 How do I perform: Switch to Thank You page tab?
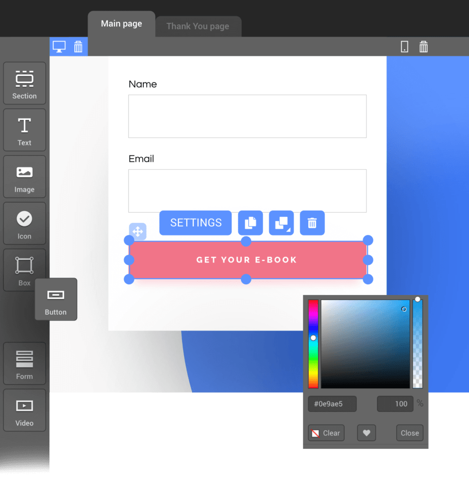pos(198,26)
